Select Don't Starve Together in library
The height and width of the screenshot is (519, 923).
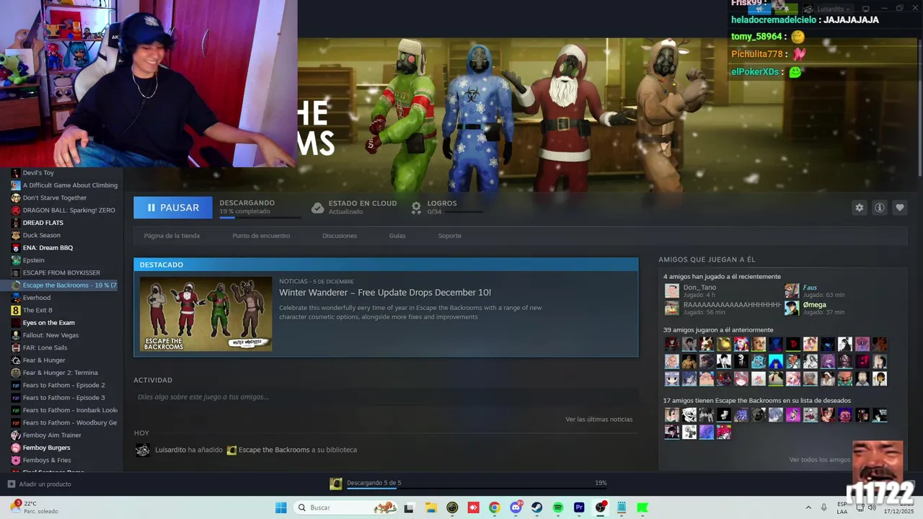pyautogui.click(x=55, y=198)
